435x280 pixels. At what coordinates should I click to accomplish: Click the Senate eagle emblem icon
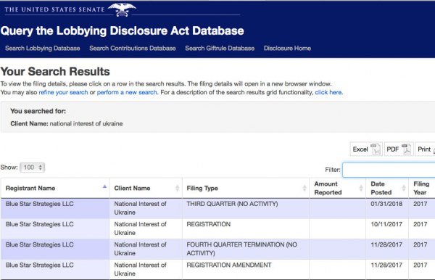(x=122, y=9)
